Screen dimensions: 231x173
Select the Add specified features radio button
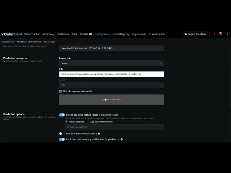tap(88, 122)
